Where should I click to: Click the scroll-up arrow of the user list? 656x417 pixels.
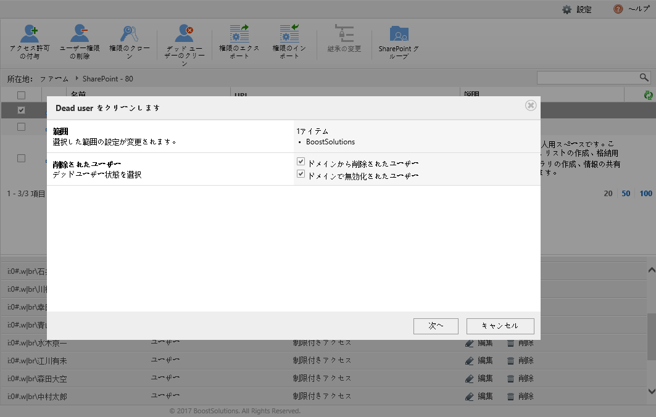pyautogui.click(x=652, y=270)
